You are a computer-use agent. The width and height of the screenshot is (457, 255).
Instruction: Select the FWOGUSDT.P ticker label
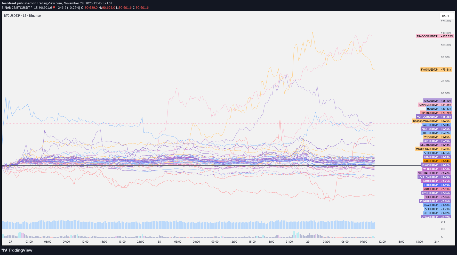(x=429, y=69)
